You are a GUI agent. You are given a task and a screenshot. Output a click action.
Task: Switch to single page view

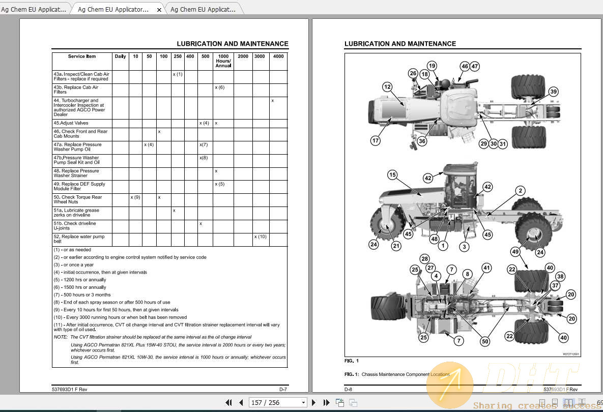click(542, 403)
